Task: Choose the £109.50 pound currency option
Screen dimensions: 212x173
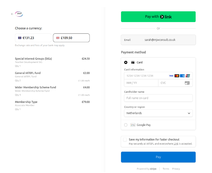Action: click(x=71, y=38)
